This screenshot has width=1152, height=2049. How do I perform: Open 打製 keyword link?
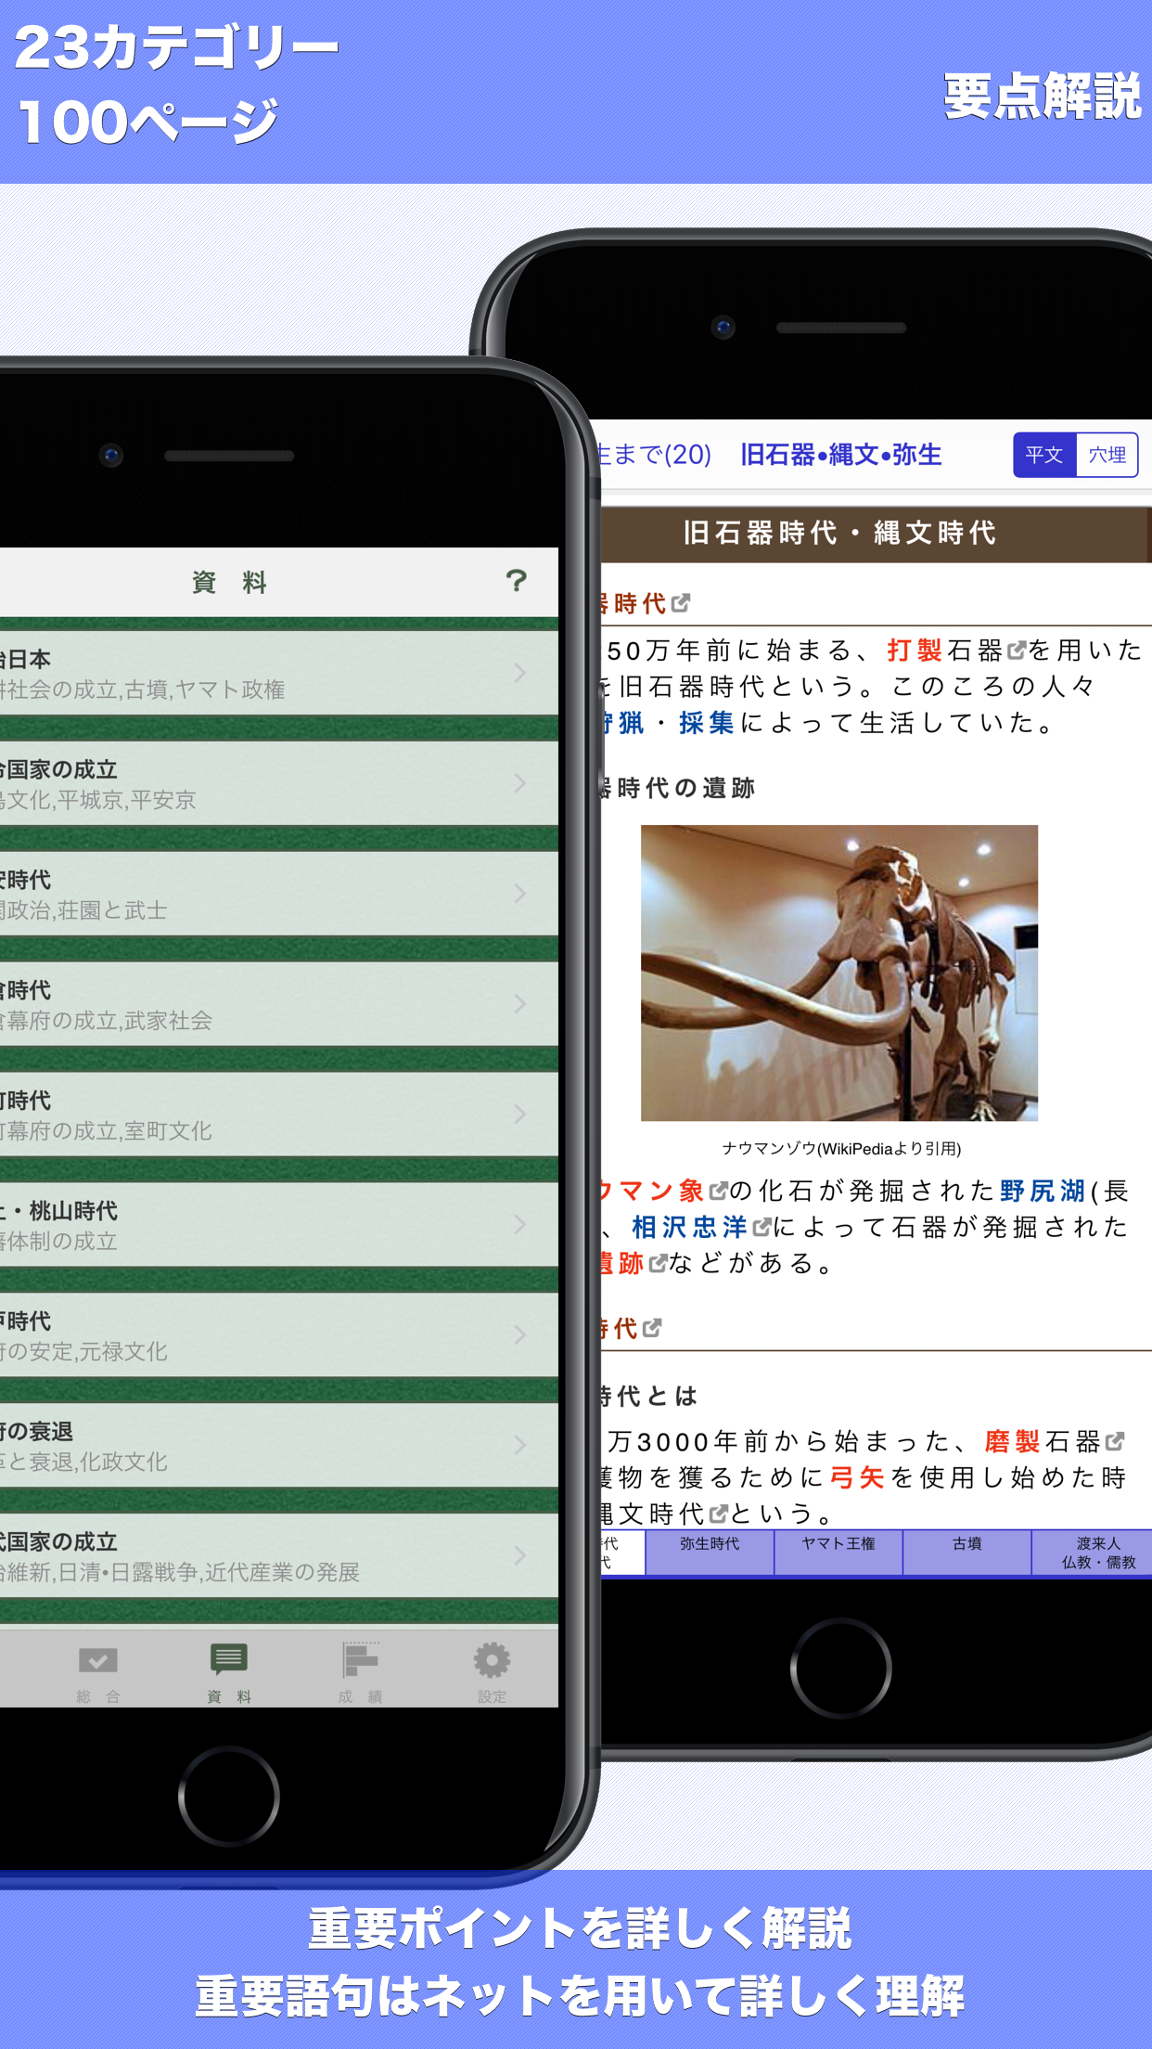click(915, 651)
